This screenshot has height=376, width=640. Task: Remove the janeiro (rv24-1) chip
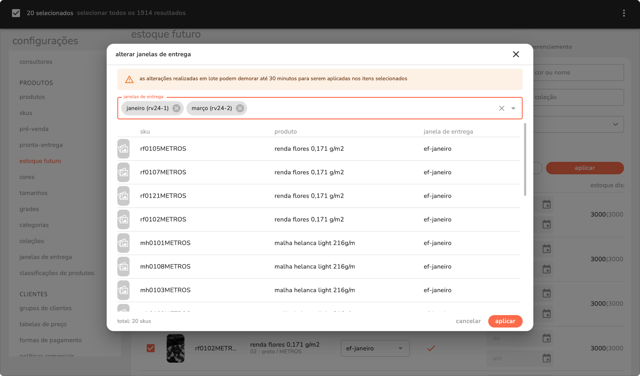pyautogui.click(x=176, y=108)
